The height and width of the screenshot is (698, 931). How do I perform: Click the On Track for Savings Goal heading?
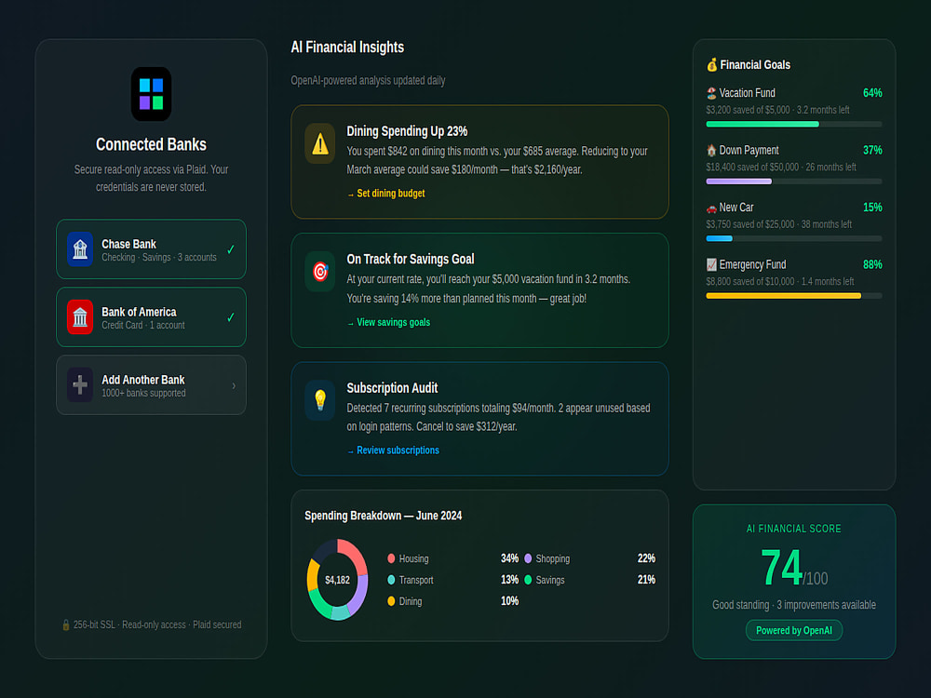[x=411, y=260]
